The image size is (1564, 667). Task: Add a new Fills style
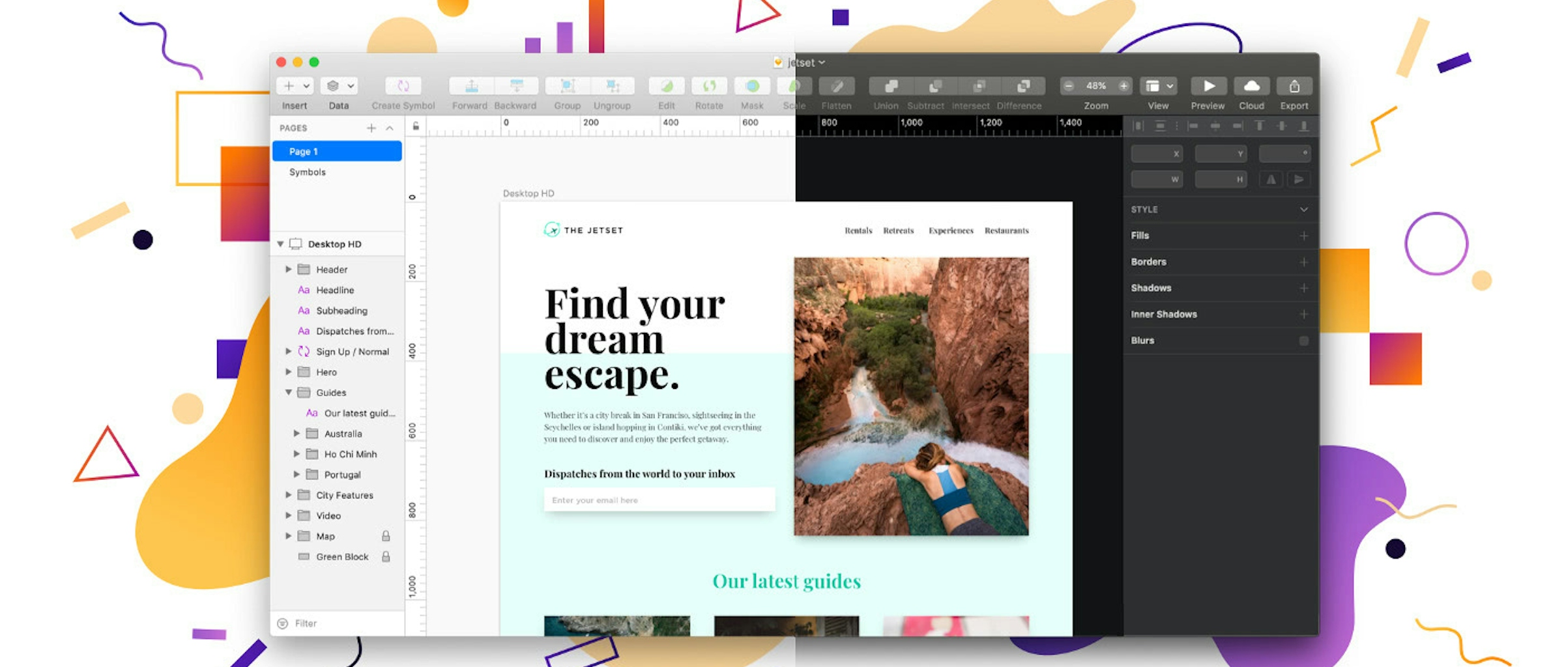click(x=1303, y=236)
